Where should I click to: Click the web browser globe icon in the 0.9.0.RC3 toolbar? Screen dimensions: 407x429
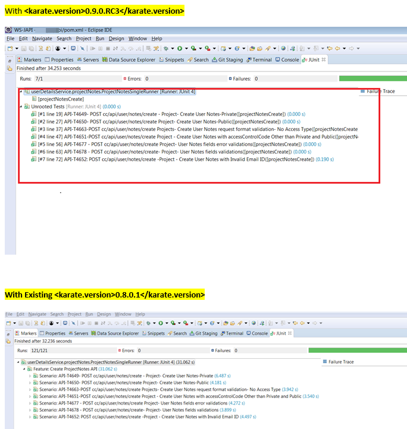tap(283, 48)
